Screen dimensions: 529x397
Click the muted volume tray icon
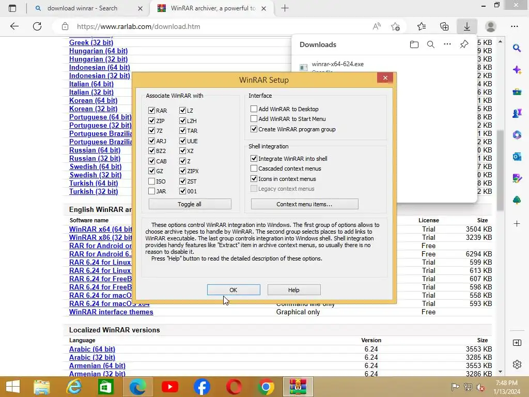click(x=480, y=387)
